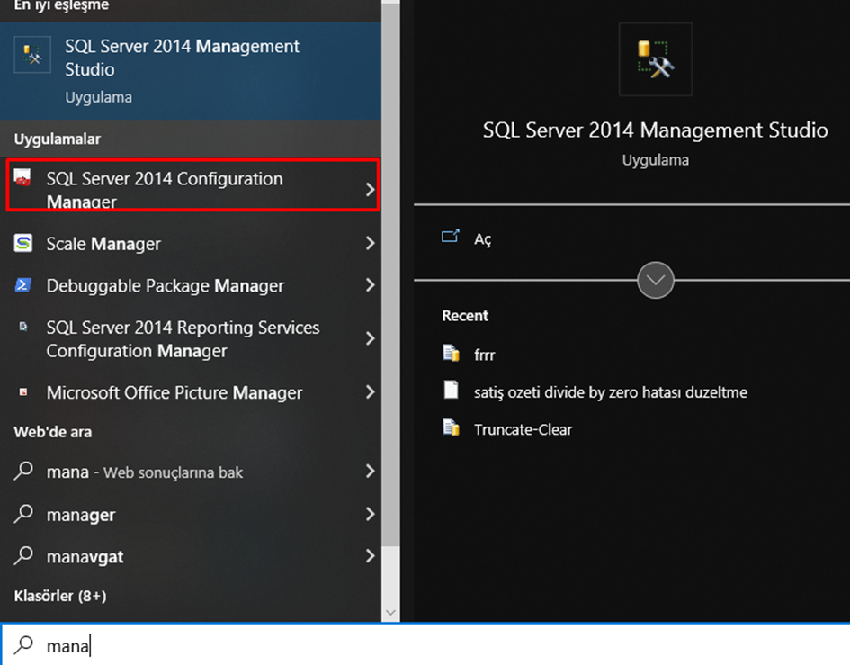Click the frrr recent file icon

(x=451, y=353)
